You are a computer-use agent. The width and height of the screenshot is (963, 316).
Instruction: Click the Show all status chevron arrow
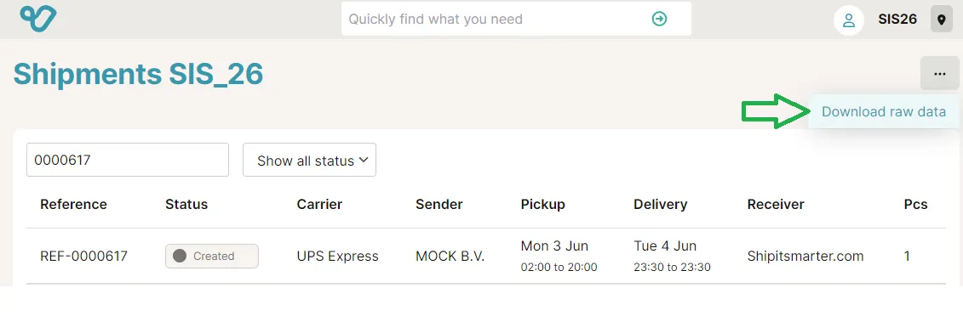click(x=363, y=161)
